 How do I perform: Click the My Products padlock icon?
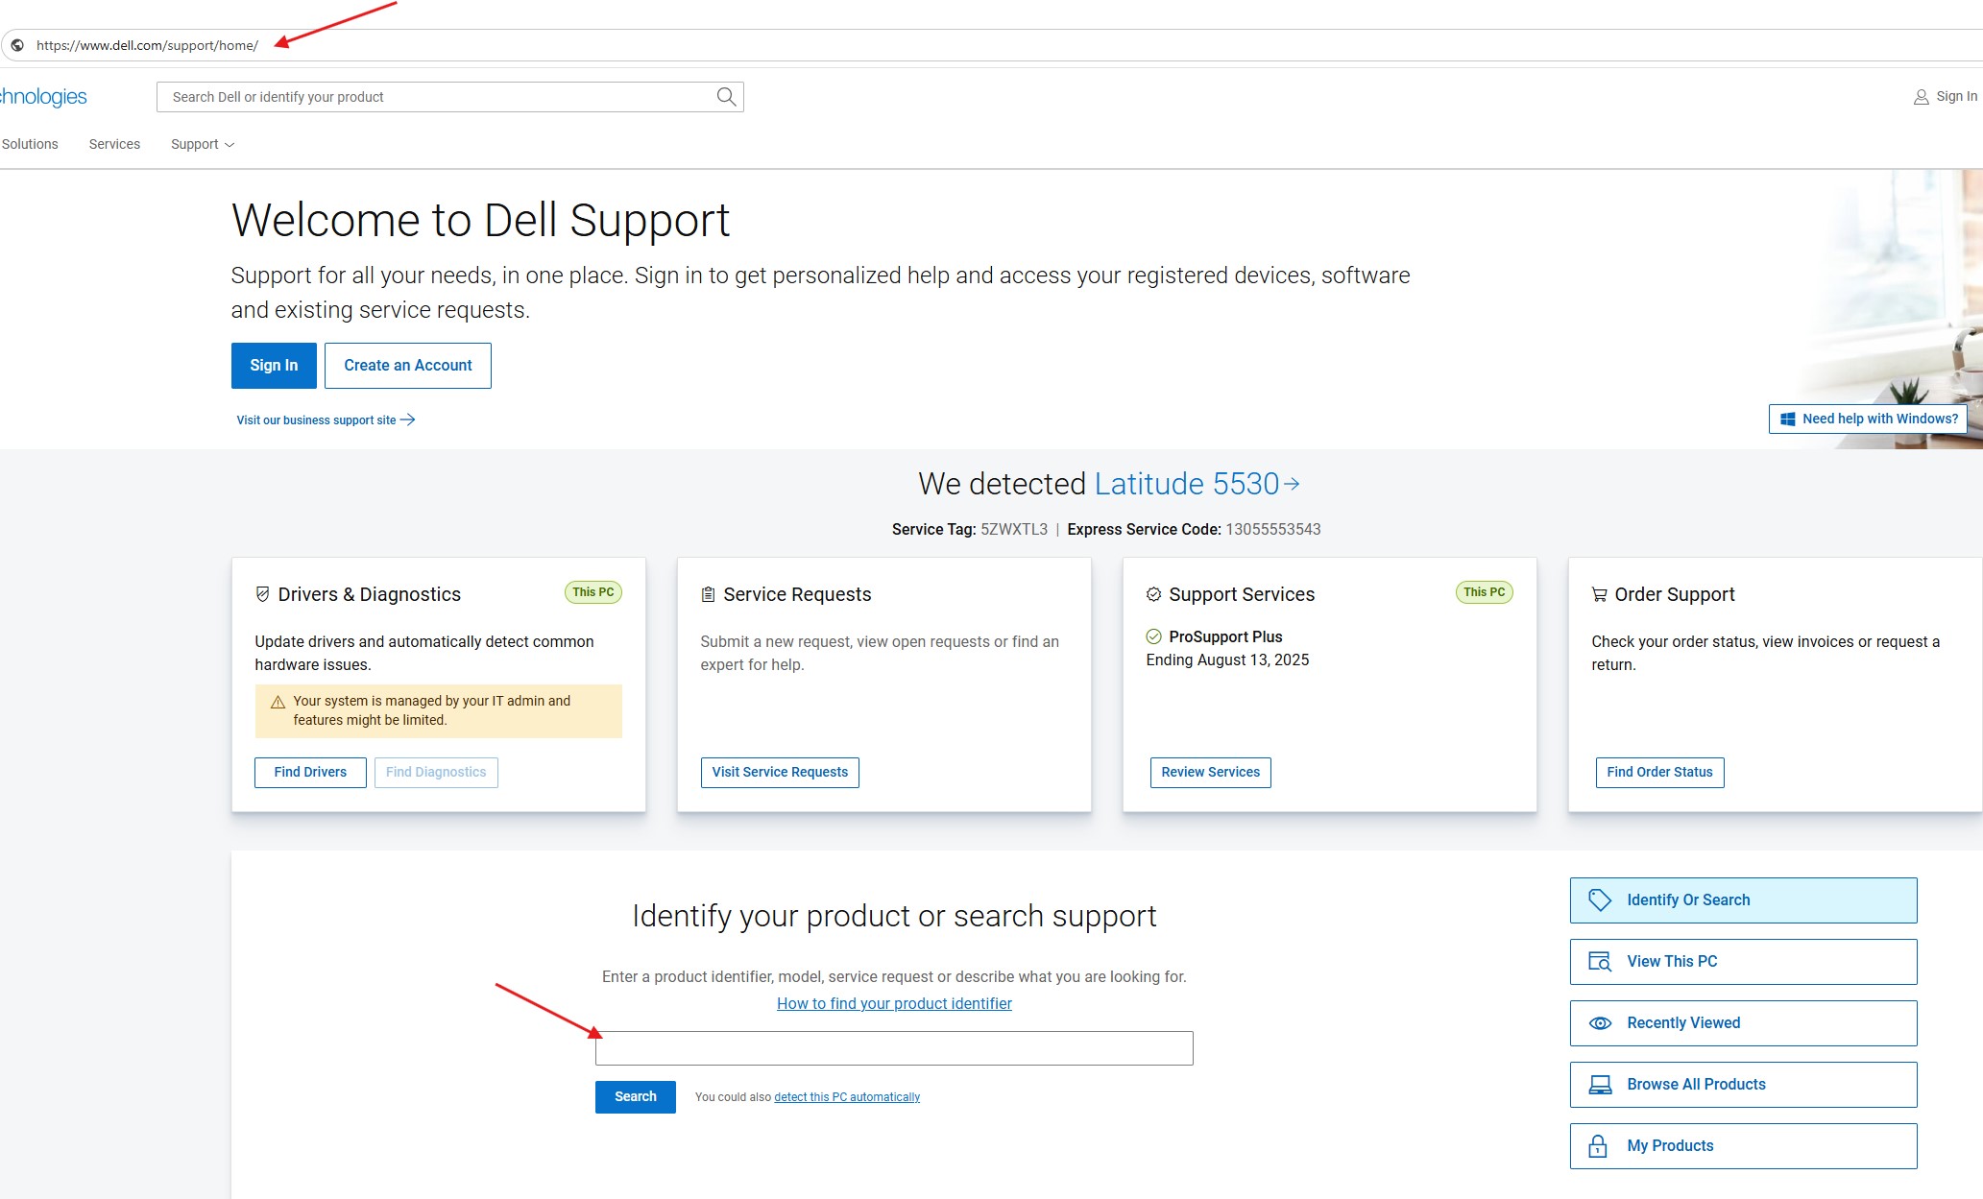coord(1600,1145)
